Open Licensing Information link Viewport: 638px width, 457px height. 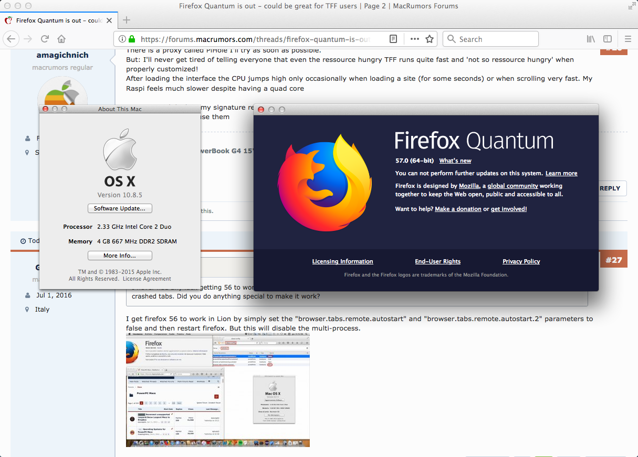[342, 261]
